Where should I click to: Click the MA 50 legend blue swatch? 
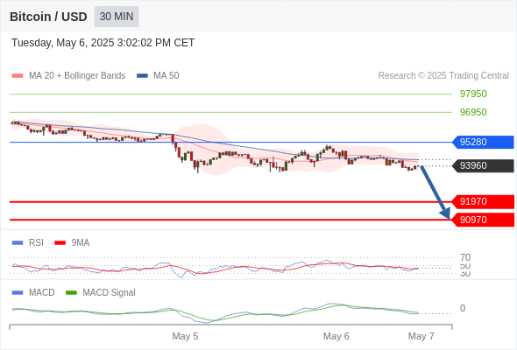[x=143, y=76]
